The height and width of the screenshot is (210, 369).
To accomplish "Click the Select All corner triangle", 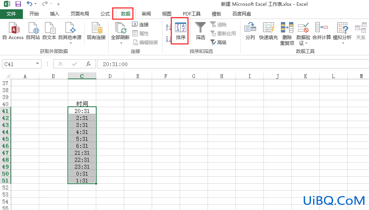I will pos(7,76).
